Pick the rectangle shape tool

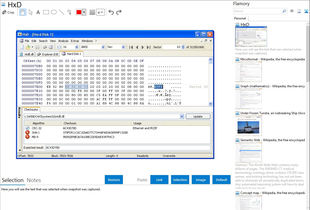click(46, 12)
